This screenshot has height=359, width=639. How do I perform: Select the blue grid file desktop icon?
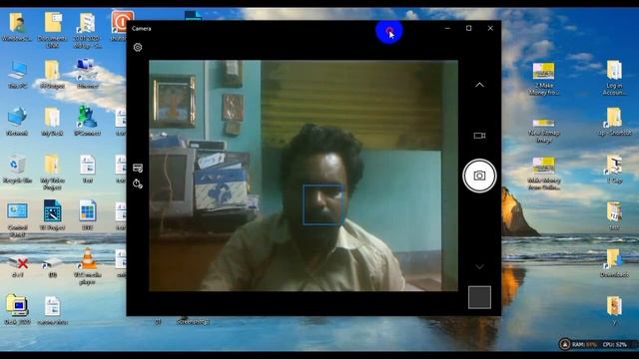pos(87,215)
